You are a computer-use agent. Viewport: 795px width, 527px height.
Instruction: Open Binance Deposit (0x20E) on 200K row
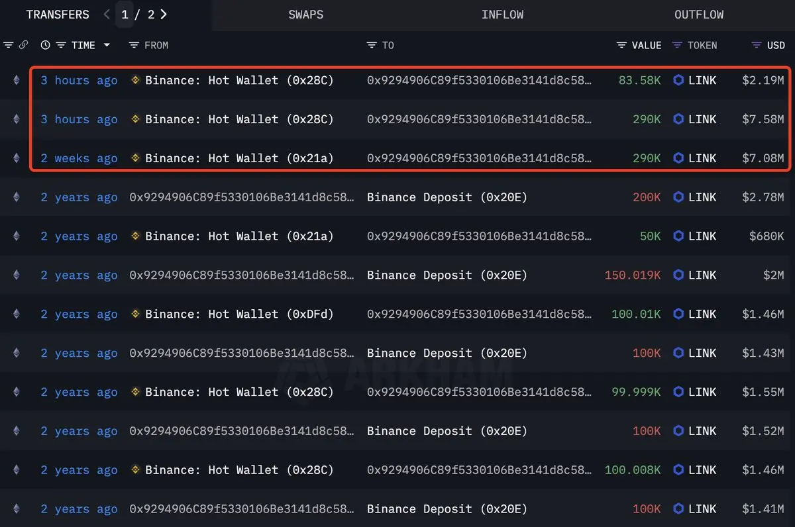coord(447,197)
